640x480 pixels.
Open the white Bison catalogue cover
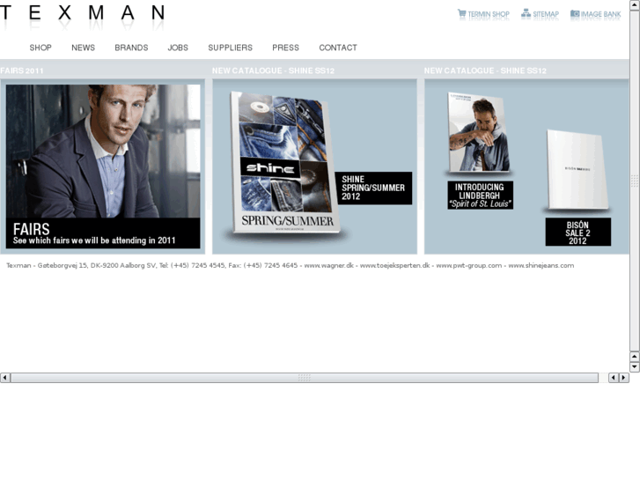(x=577, y=169)
